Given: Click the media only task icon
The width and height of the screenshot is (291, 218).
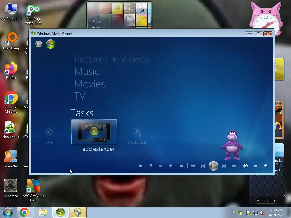Looking at the screenshot, I should tap(138, 132).
